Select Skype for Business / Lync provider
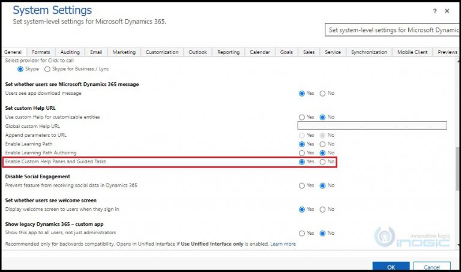Viewport: 461px width, 272px height. (48, 69)
